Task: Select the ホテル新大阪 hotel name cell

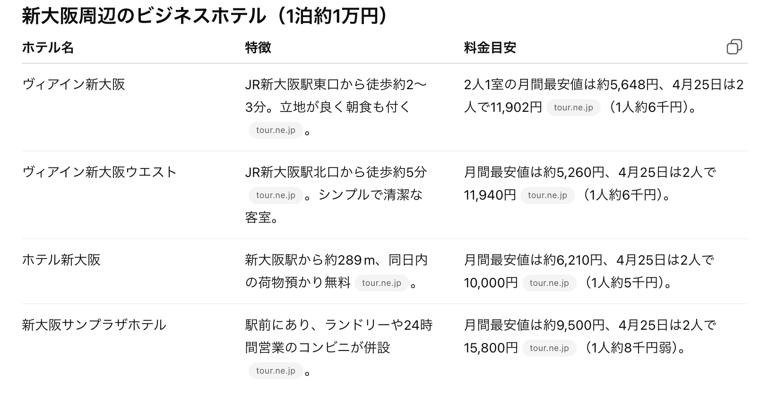Action: 61,260
